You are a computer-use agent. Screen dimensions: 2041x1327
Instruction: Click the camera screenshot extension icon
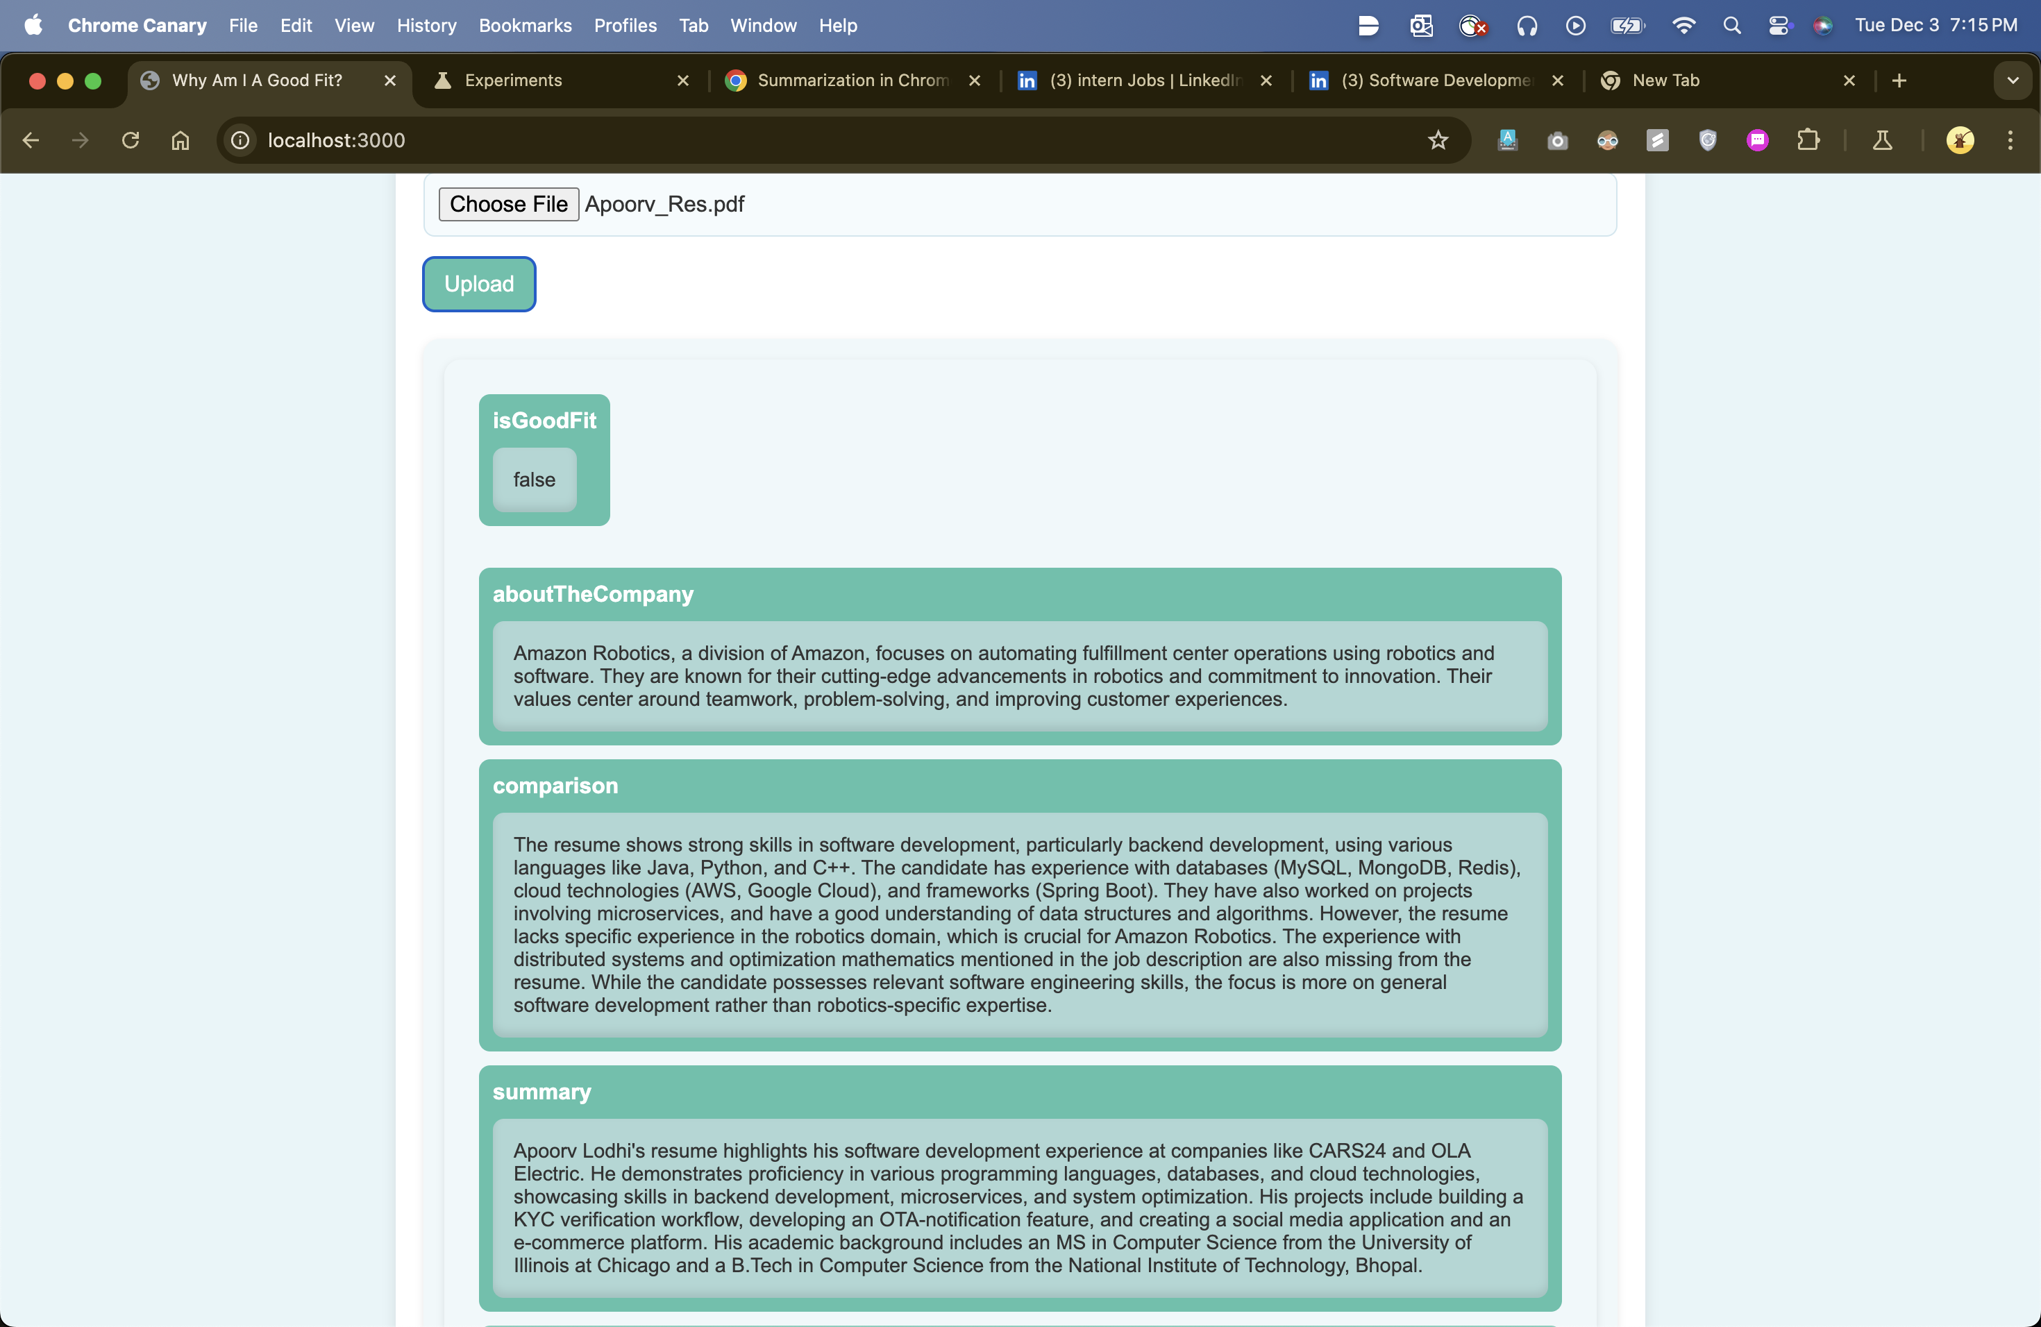1557,140
